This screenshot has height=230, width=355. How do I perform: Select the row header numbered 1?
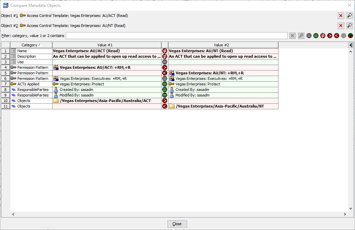click(6, 51)
